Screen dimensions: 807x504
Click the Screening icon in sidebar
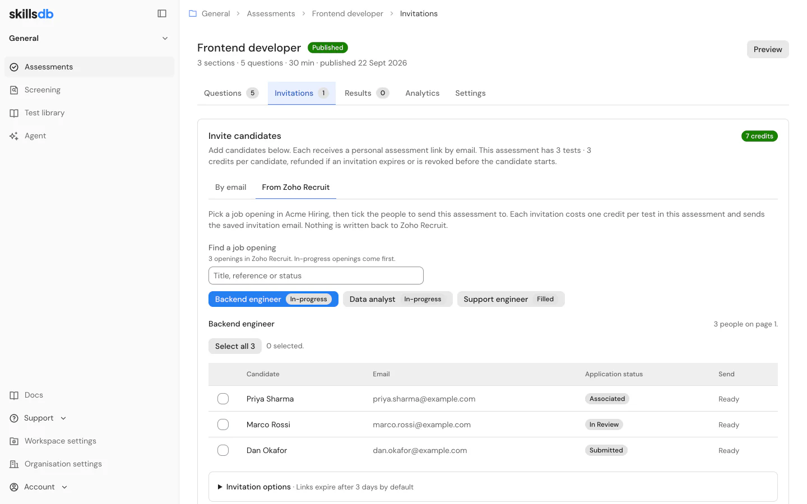(x=14, y=90)
